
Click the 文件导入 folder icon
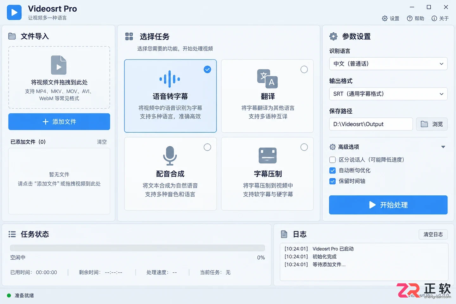coord(12,36)
